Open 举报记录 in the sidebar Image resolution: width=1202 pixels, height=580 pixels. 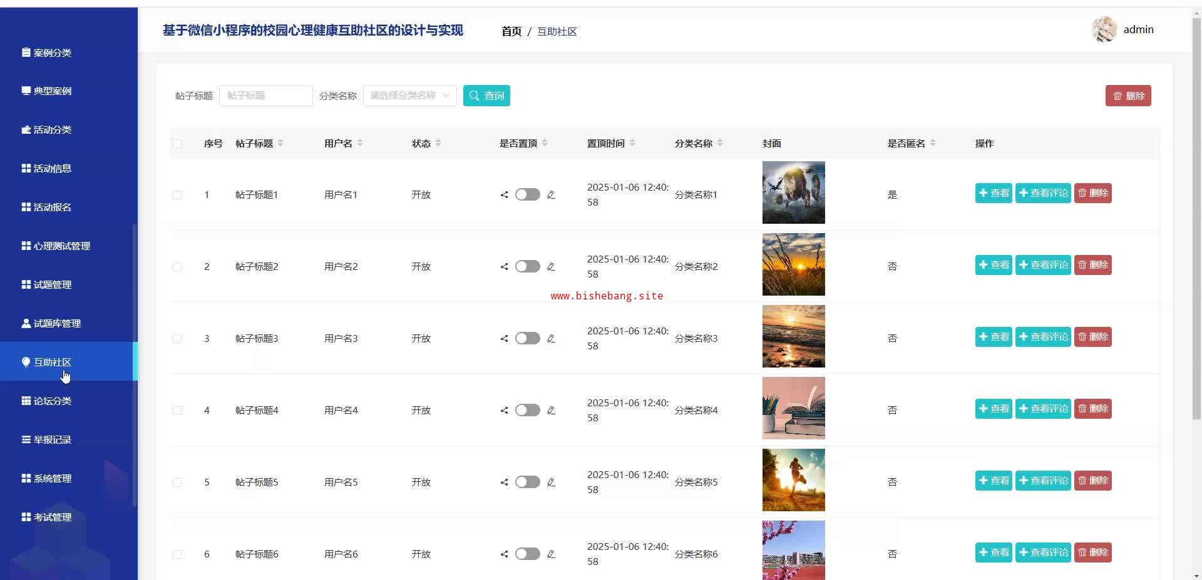coord(53,440)
